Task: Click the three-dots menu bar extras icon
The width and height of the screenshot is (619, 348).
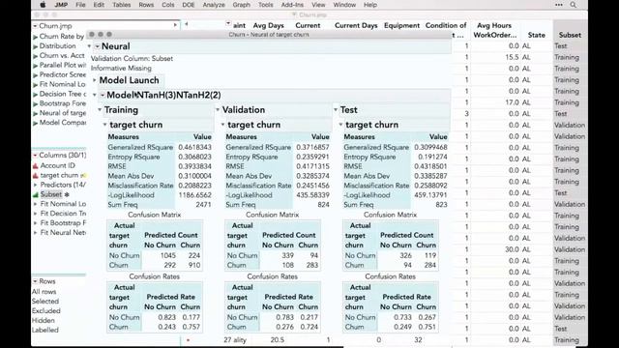Action: tap(559, 5)
